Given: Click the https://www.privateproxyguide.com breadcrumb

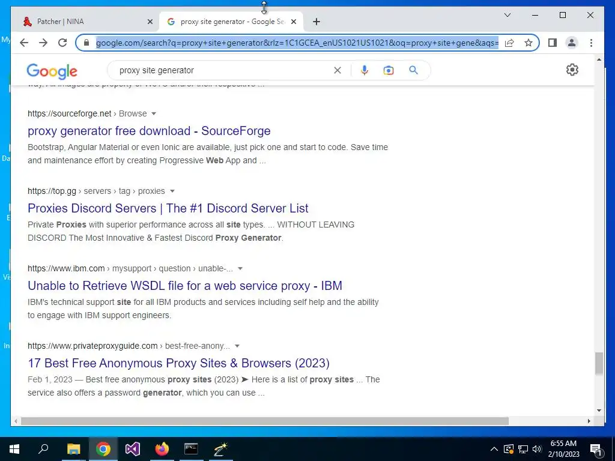Looking at the screenshot, I should pos(129,346).
